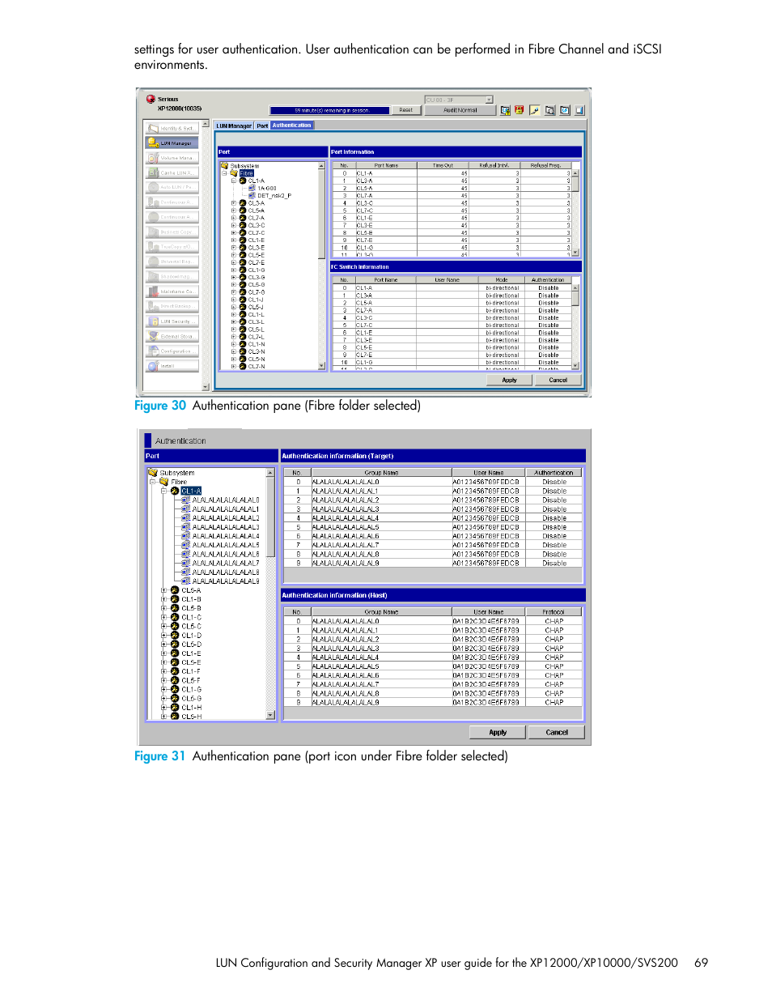Image resolution: width=772 pixels, height=1000 pixels.
Task: Open the Cache LUN X sidebar item
Action: pyautogui.click(x=172, y=172)
